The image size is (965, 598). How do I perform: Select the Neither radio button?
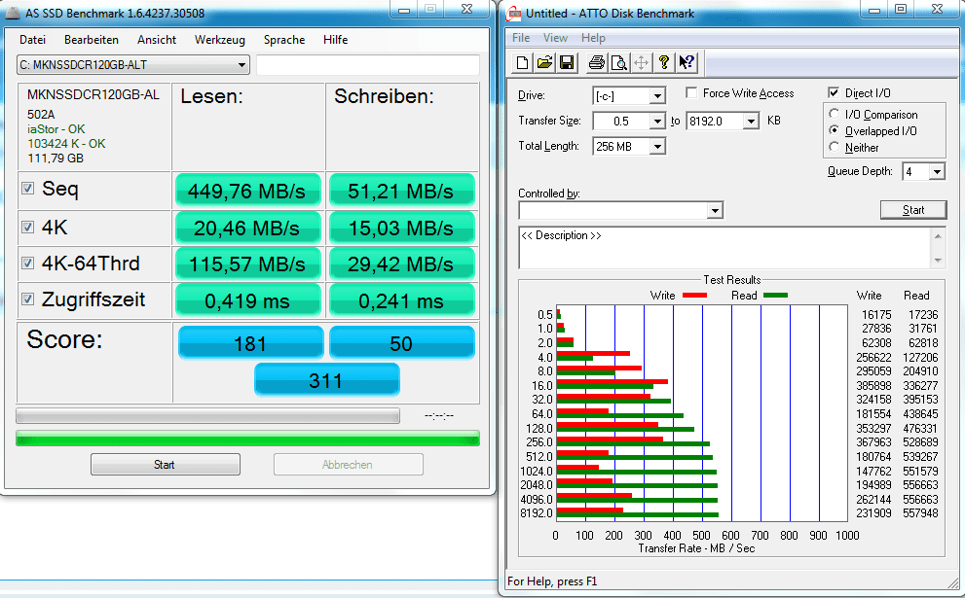coord(834,147)
